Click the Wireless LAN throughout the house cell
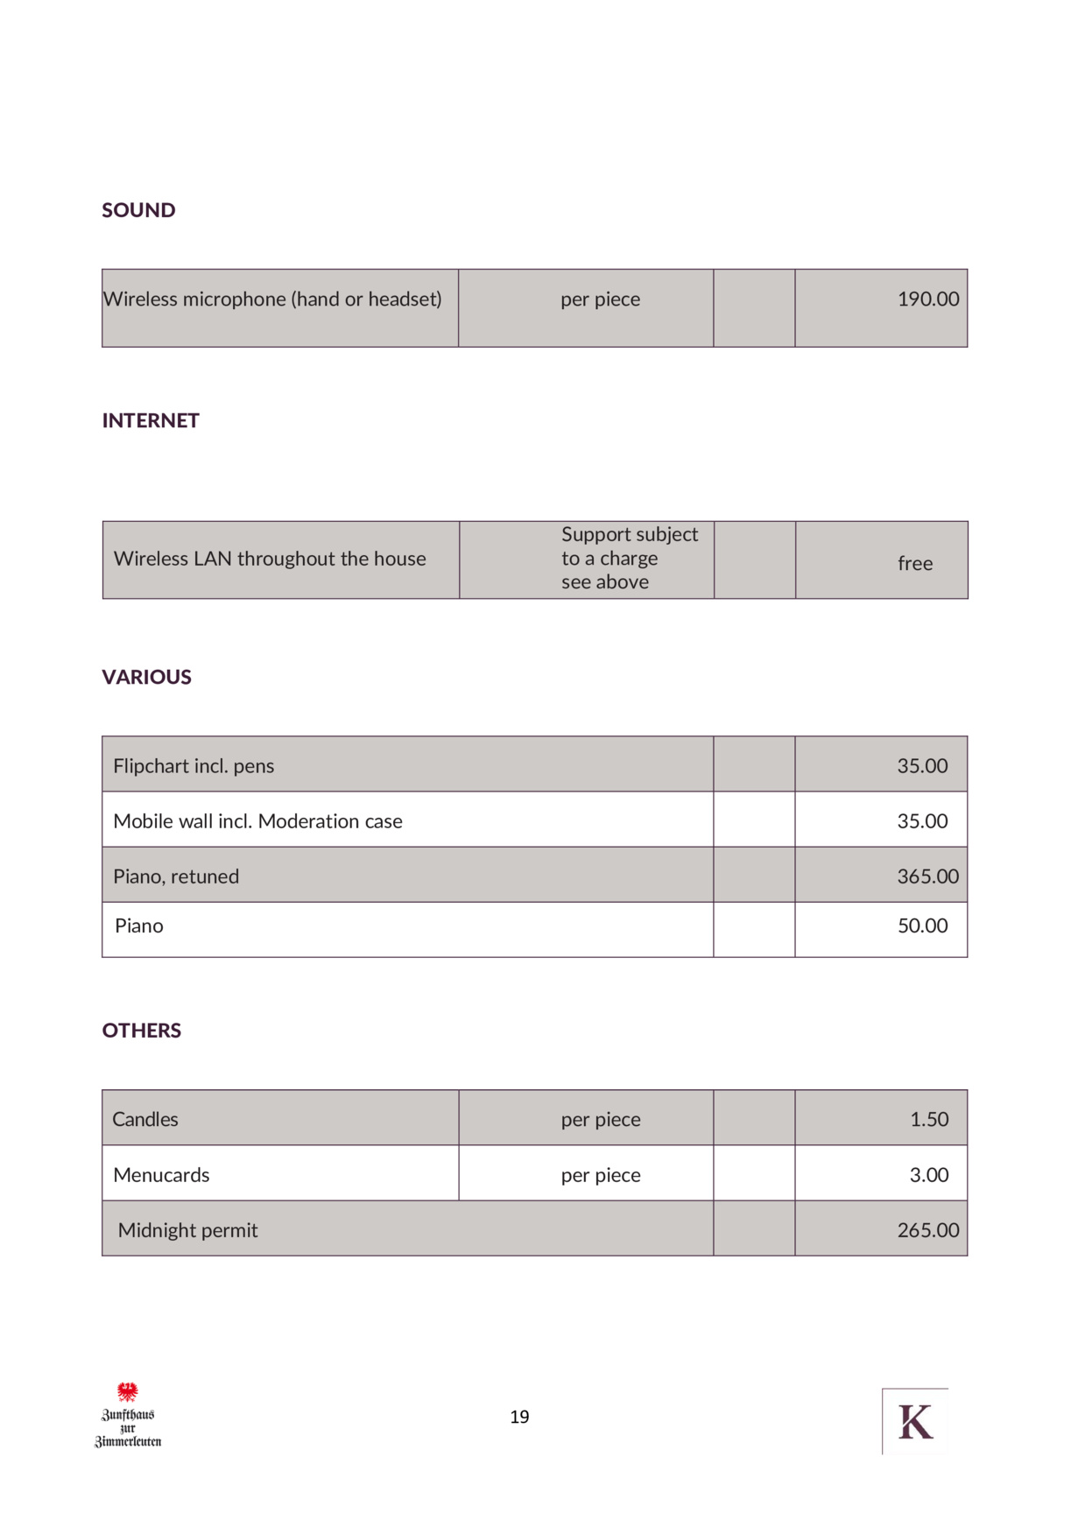Viewport: 1071px width, 1513px height. tap(281, 560)
